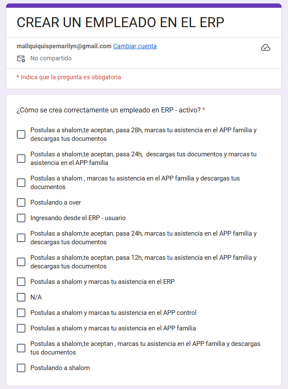Tick the 'N/A' checkbox

[21, 297]
